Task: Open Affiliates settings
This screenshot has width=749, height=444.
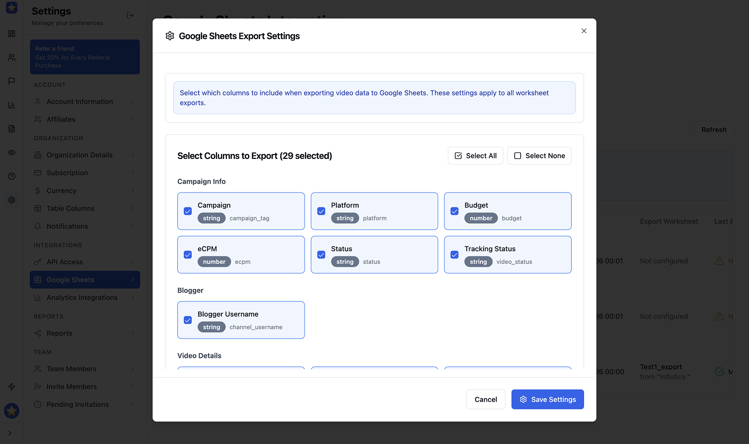Action: tap(85, 119)
